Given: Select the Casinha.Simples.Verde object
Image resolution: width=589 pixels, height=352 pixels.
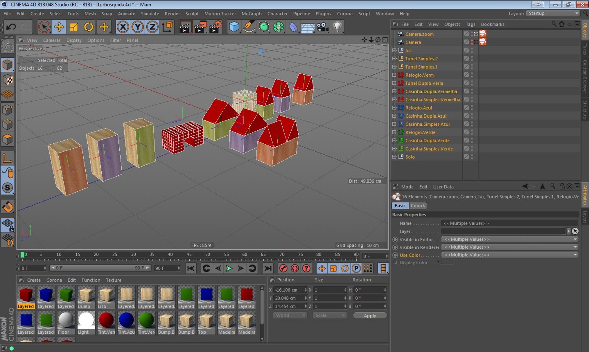Looking at the screenshot, I should point(429,149).
